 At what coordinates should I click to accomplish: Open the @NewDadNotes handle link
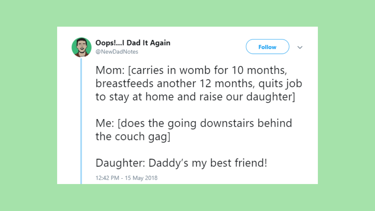[117, 52]
